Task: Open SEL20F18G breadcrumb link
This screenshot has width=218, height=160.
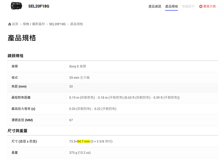Action: coord(58,24)
